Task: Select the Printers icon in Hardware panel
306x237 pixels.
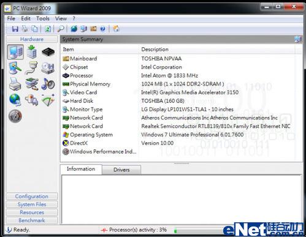Action: (15, 84)
